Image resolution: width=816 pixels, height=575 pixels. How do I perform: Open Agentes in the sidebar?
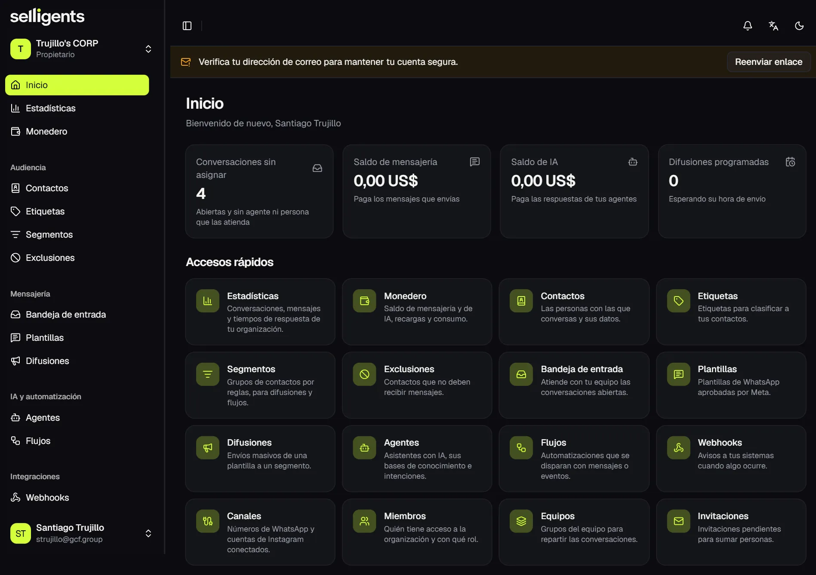(x=77, y=418)
